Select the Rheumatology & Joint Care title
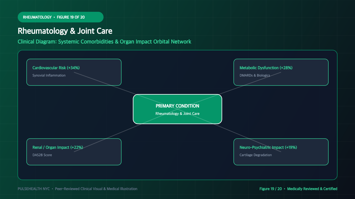 point(65,31)
